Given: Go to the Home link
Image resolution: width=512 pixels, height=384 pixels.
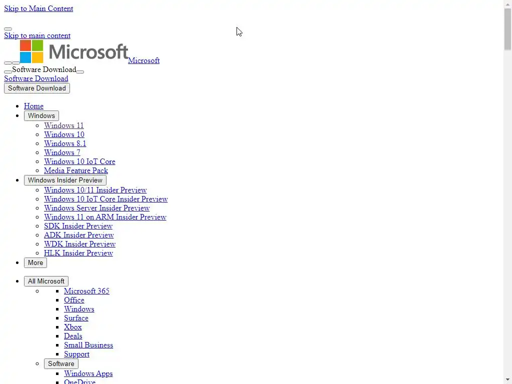Looking at the screenshot, I should (33, 106).
